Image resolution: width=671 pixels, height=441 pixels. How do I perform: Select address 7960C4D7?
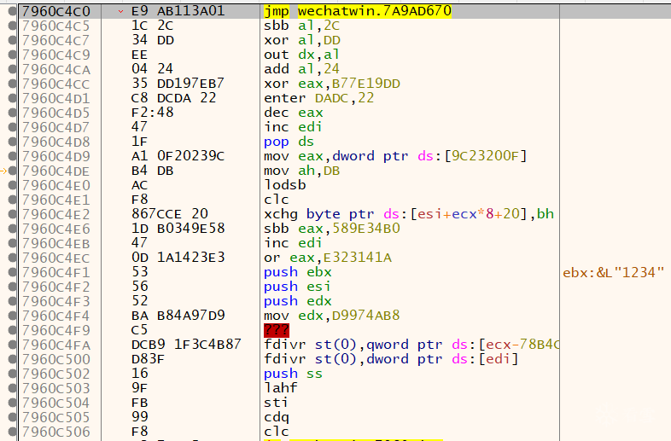(x=55, y=127)
